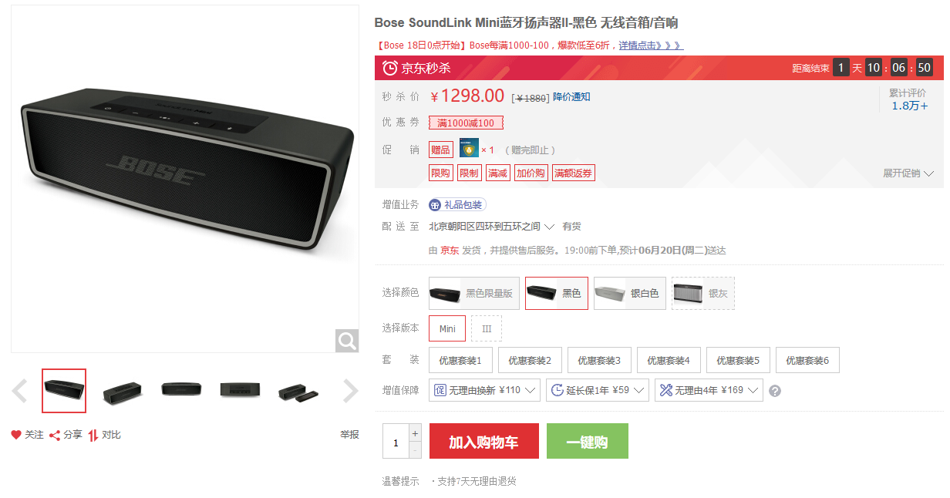Show the next thumbnails with right arrow
The height and width of the screenshot is (498, 950).
click(x=351, y=391)
